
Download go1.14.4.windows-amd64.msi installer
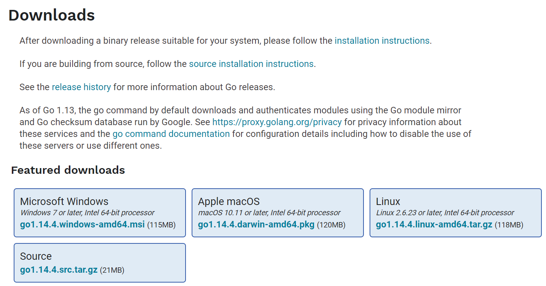[82, 224]
